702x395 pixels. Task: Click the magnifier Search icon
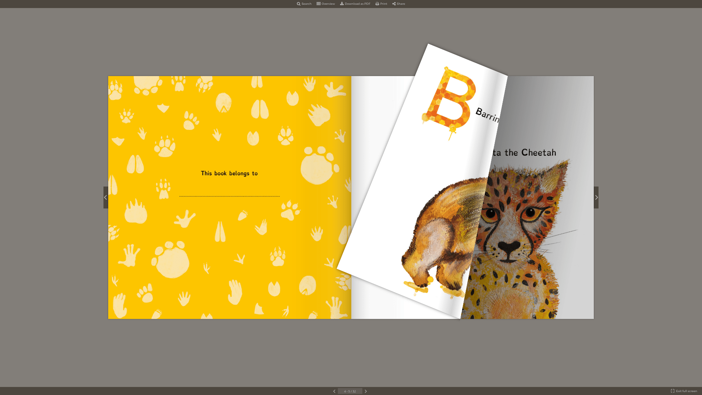coord(299,4)
